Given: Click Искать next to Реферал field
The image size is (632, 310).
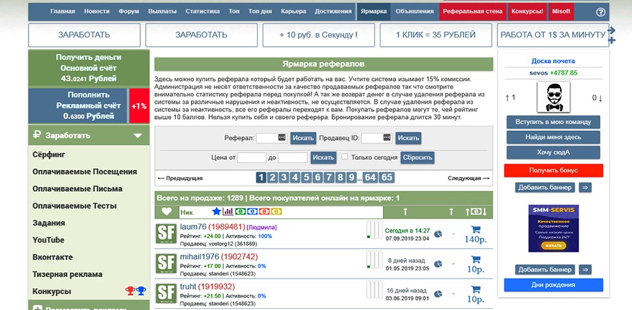Looking at the screenshot, I should [303, 138].
